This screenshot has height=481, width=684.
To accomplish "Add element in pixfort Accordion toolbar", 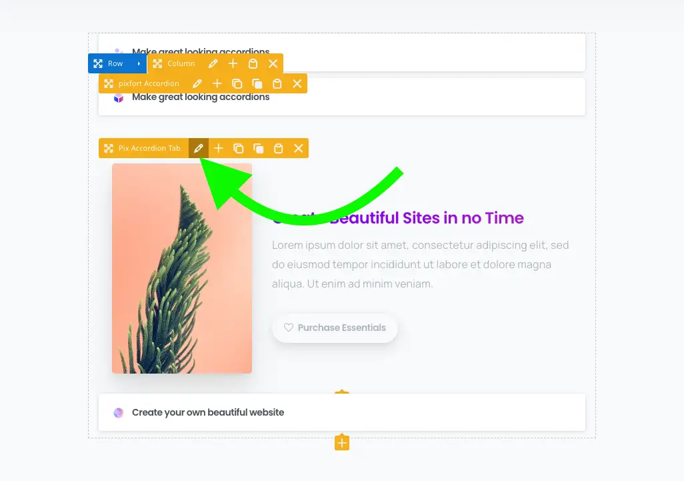I will coord(217,84).
